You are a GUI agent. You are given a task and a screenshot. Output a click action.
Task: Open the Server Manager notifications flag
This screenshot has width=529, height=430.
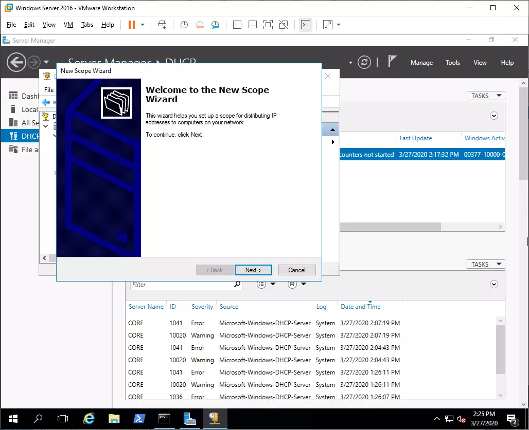(x=392, y=62)
